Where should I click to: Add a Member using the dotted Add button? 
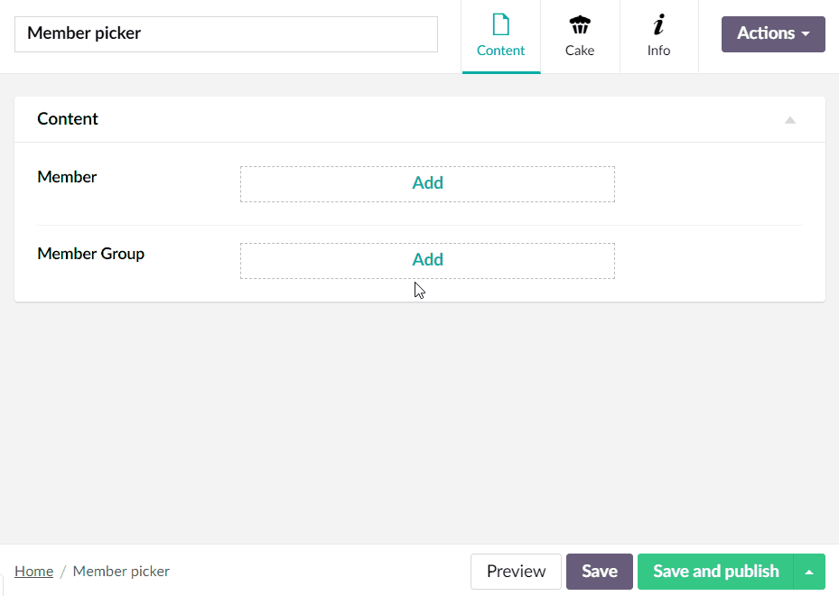427,182
